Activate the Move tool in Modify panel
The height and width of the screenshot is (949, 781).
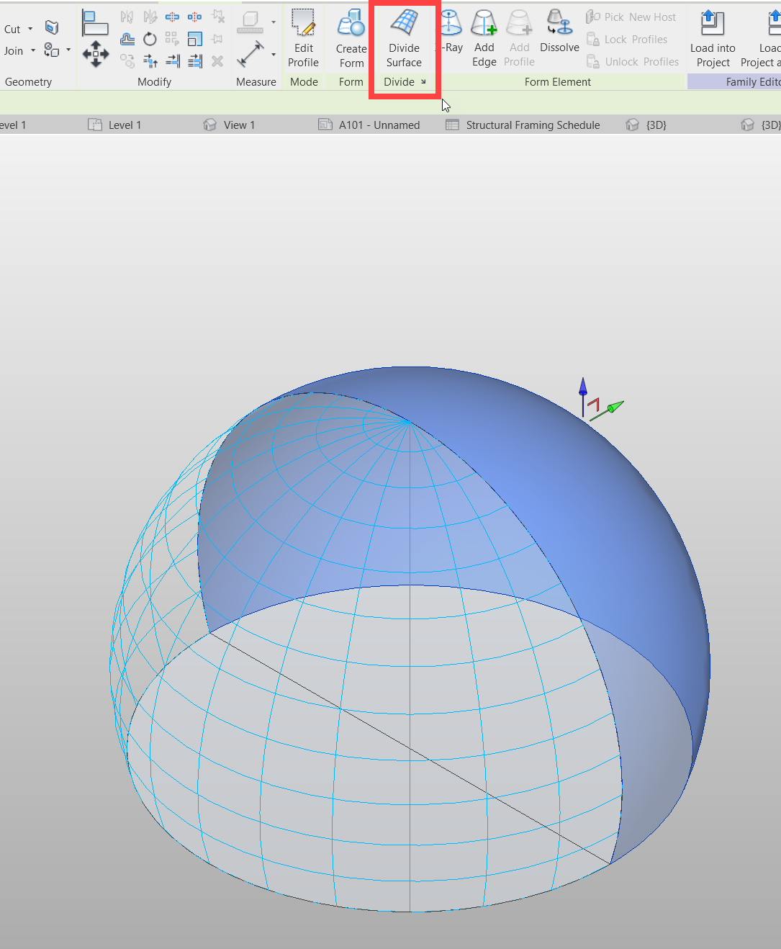pyautogui.click(x=96, y=53)
